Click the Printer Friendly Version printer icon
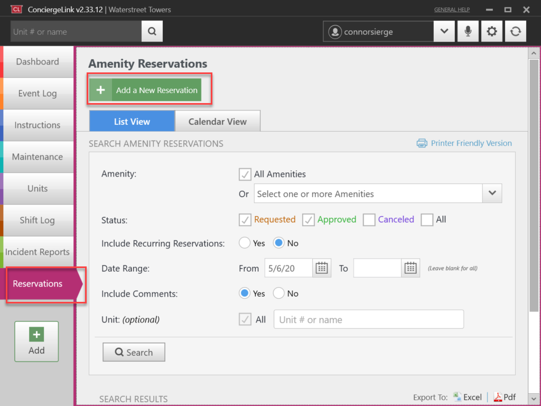541x406 pixels. [x=422, y=143]
